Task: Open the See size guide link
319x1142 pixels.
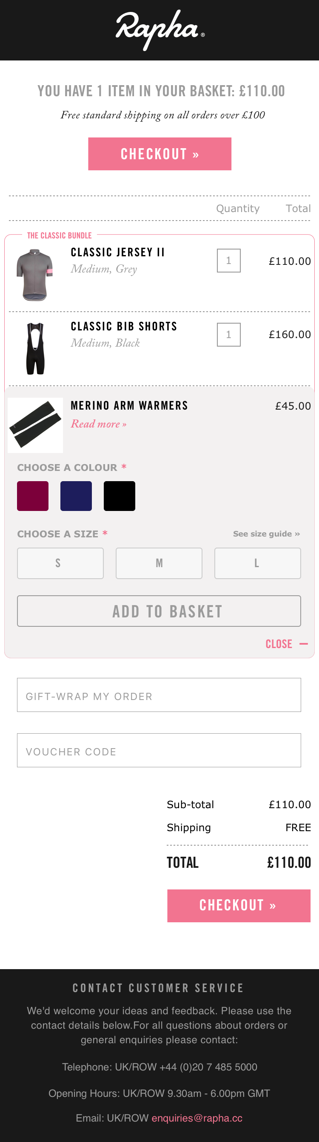Action: pyautogui.click(x=267, y=534)
